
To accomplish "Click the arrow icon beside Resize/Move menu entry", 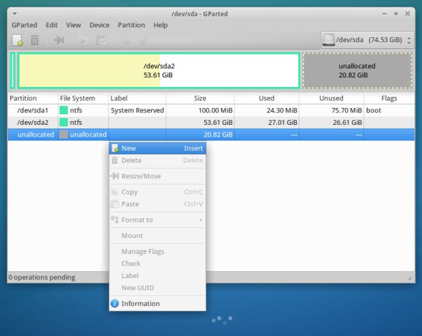I will (x=115, y=176).
